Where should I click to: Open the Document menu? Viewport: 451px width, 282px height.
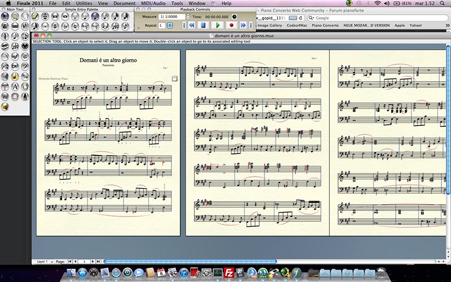124,3
